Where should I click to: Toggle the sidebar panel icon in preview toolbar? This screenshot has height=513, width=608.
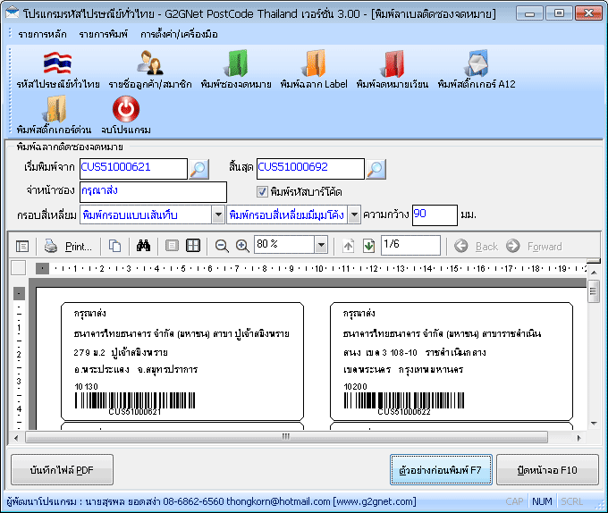click(22, 246)
